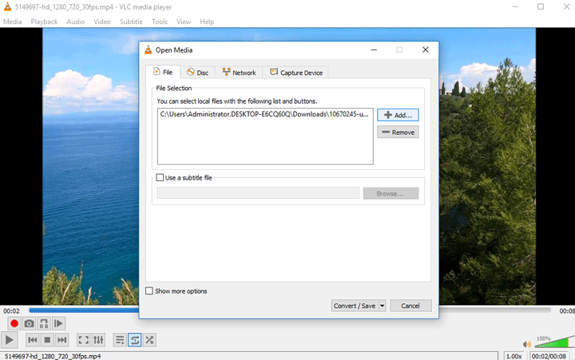The image size is (575, 360).
Task: Open the Subtitle menu
Action: (x=131, y=22)
